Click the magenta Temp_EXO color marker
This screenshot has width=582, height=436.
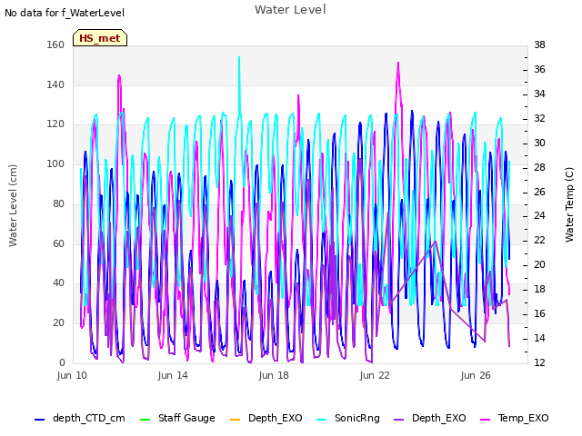pos(485,420)
